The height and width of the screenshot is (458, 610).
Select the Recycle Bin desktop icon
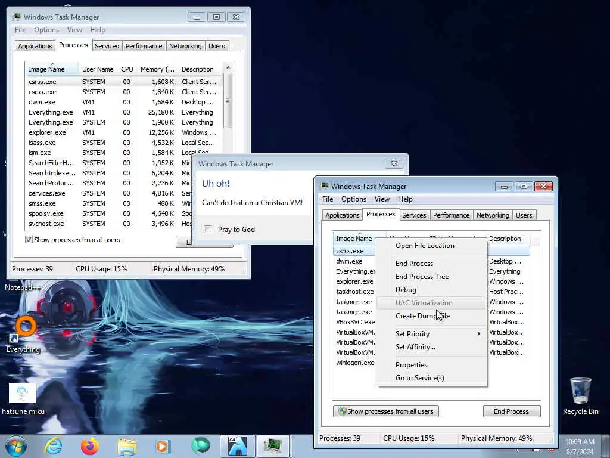pos(580,396)
